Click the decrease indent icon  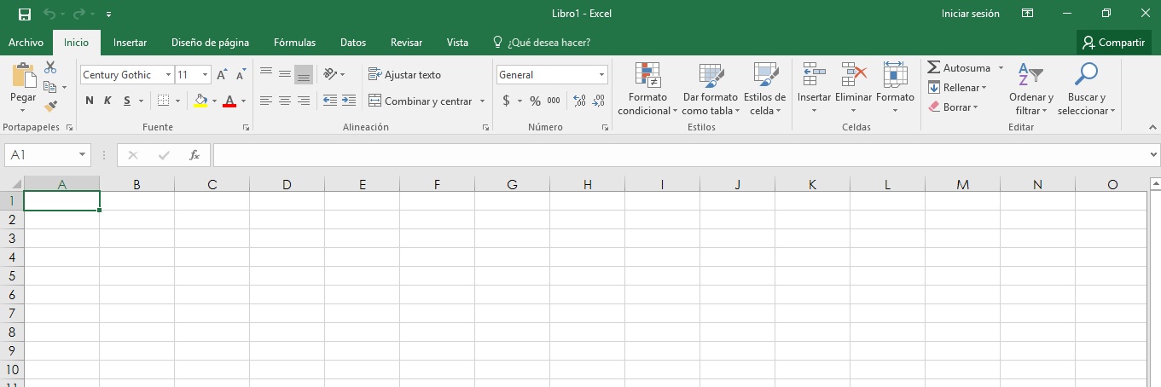[x=330, y=101]
